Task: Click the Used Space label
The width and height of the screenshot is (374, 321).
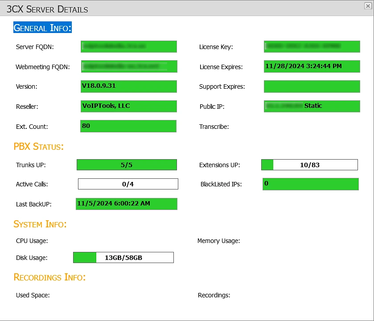Action: [x=33, y=295]
